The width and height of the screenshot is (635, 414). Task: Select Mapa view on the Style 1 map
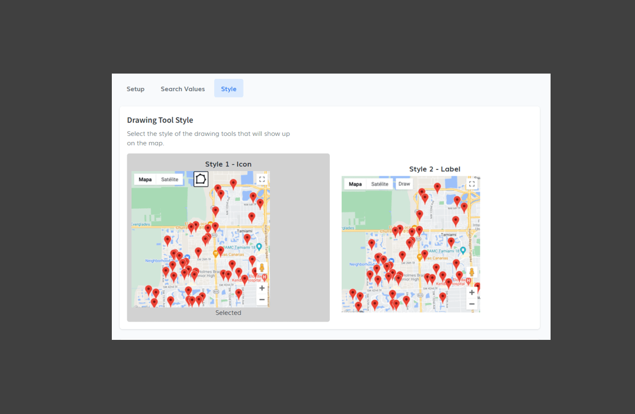(145, 179)
